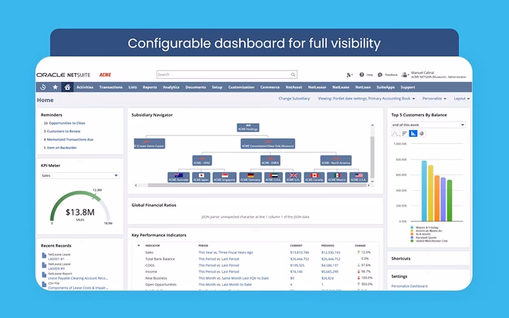Click the Change Subsidiary link
This screenshot has height=318, width=509.
pyautogui.click(x=294, y=99)
